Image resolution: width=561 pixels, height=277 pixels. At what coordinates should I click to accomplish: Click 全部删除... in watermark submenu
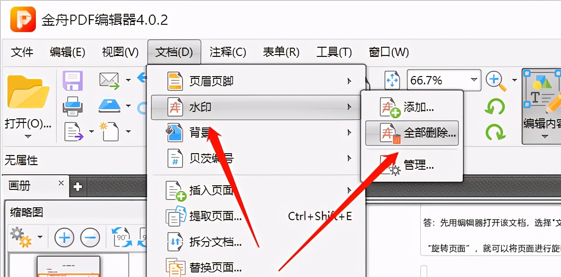coord(412,133)
